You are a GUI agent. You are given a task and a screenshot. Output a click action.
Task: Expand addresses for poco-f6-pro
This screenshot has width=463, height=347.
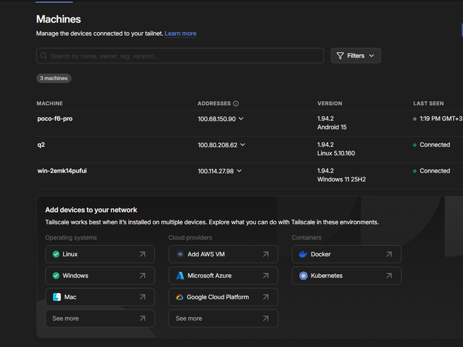[x=241, y=119]
